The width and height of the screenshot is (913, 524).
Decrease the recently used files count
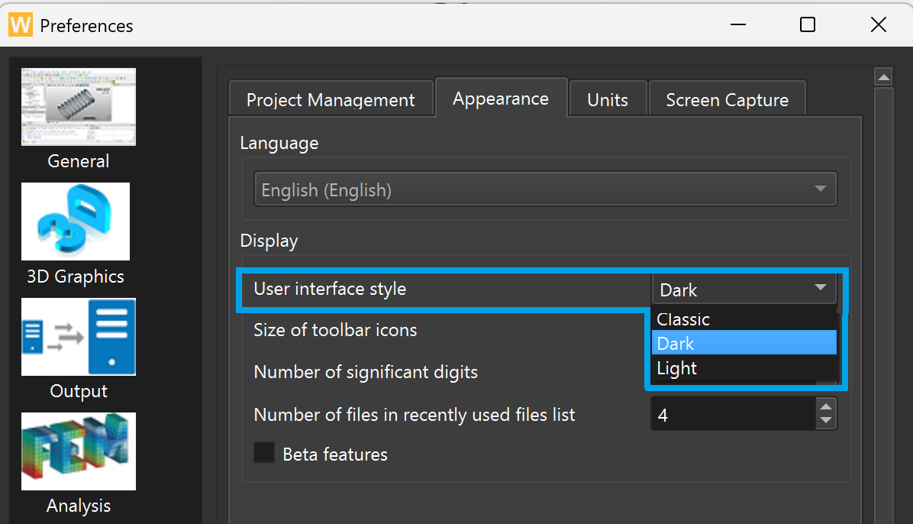click(x=825, y=421)
